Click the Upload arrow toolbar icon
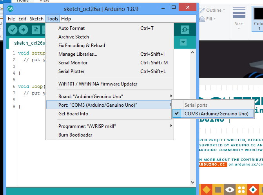The height and width of the screenshot is (195, 263). pos(23,30)
